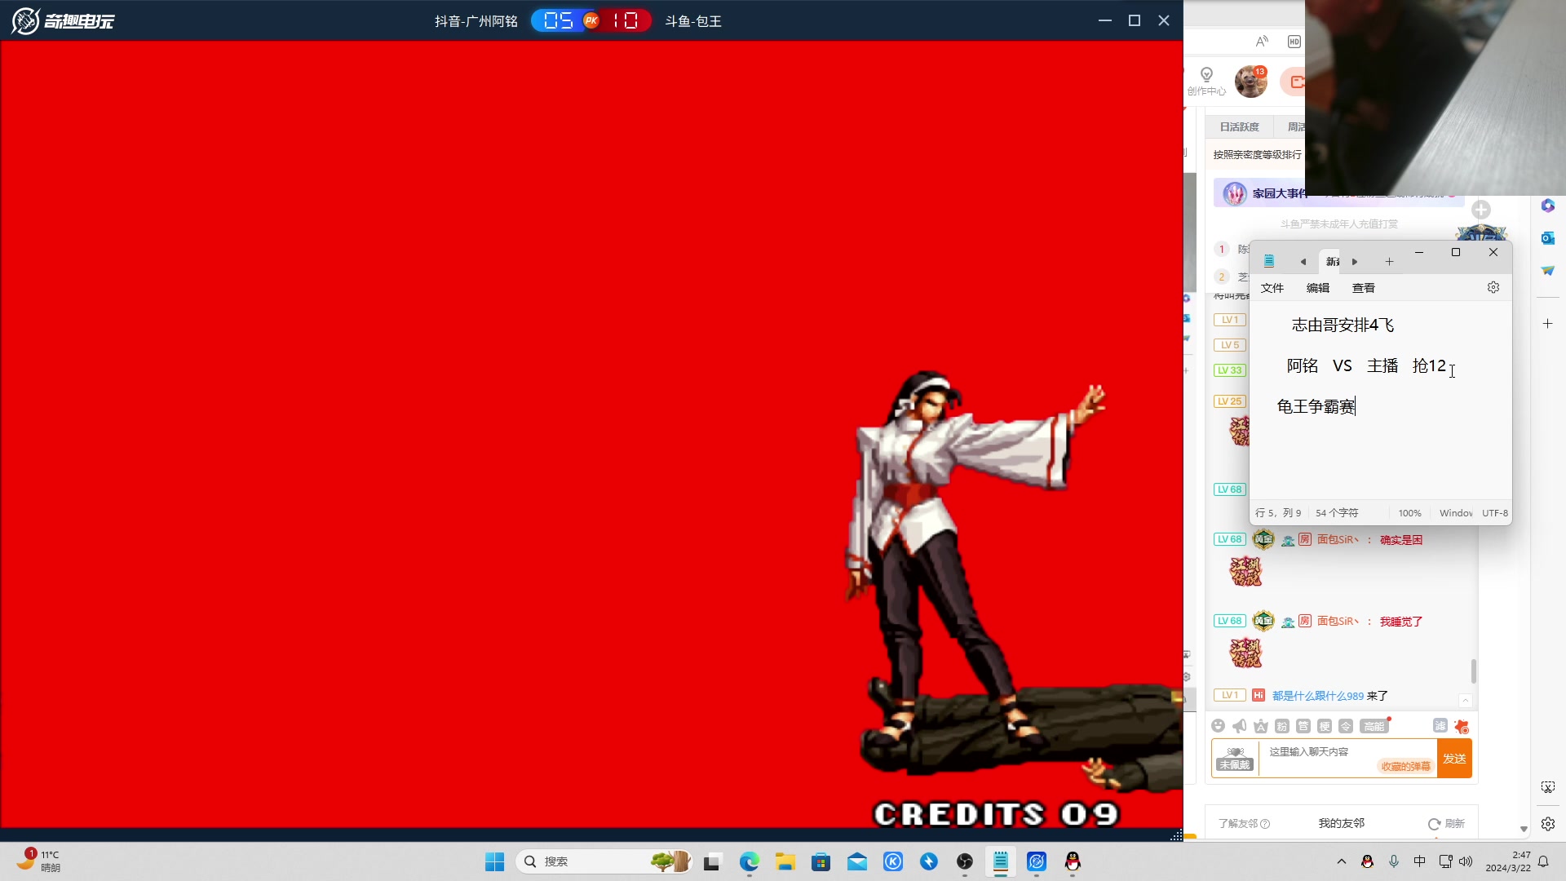Click the megaphone icon in chat toolbar

click(x=1239, y=726)
